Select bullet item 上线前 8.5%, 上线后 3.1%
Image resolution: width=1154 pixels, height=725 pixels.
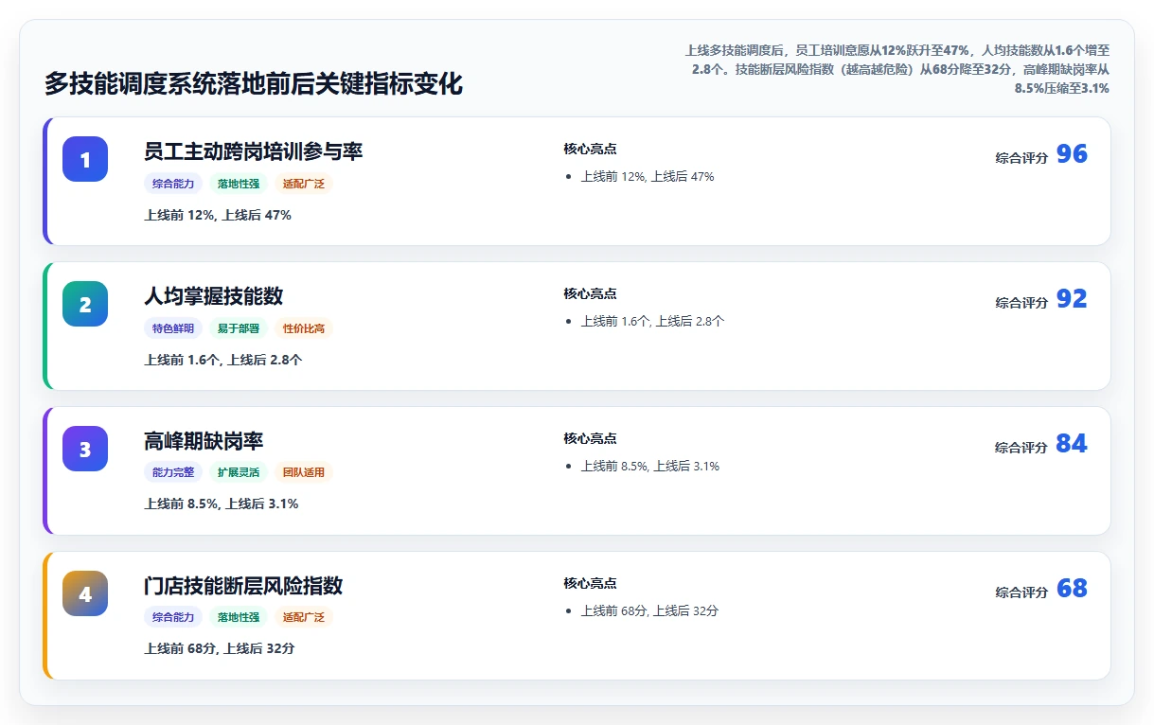650,466
